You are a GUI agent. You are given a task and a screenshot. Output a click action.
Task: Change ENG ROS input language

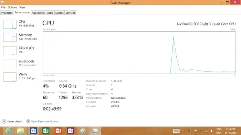coord(219,131)
